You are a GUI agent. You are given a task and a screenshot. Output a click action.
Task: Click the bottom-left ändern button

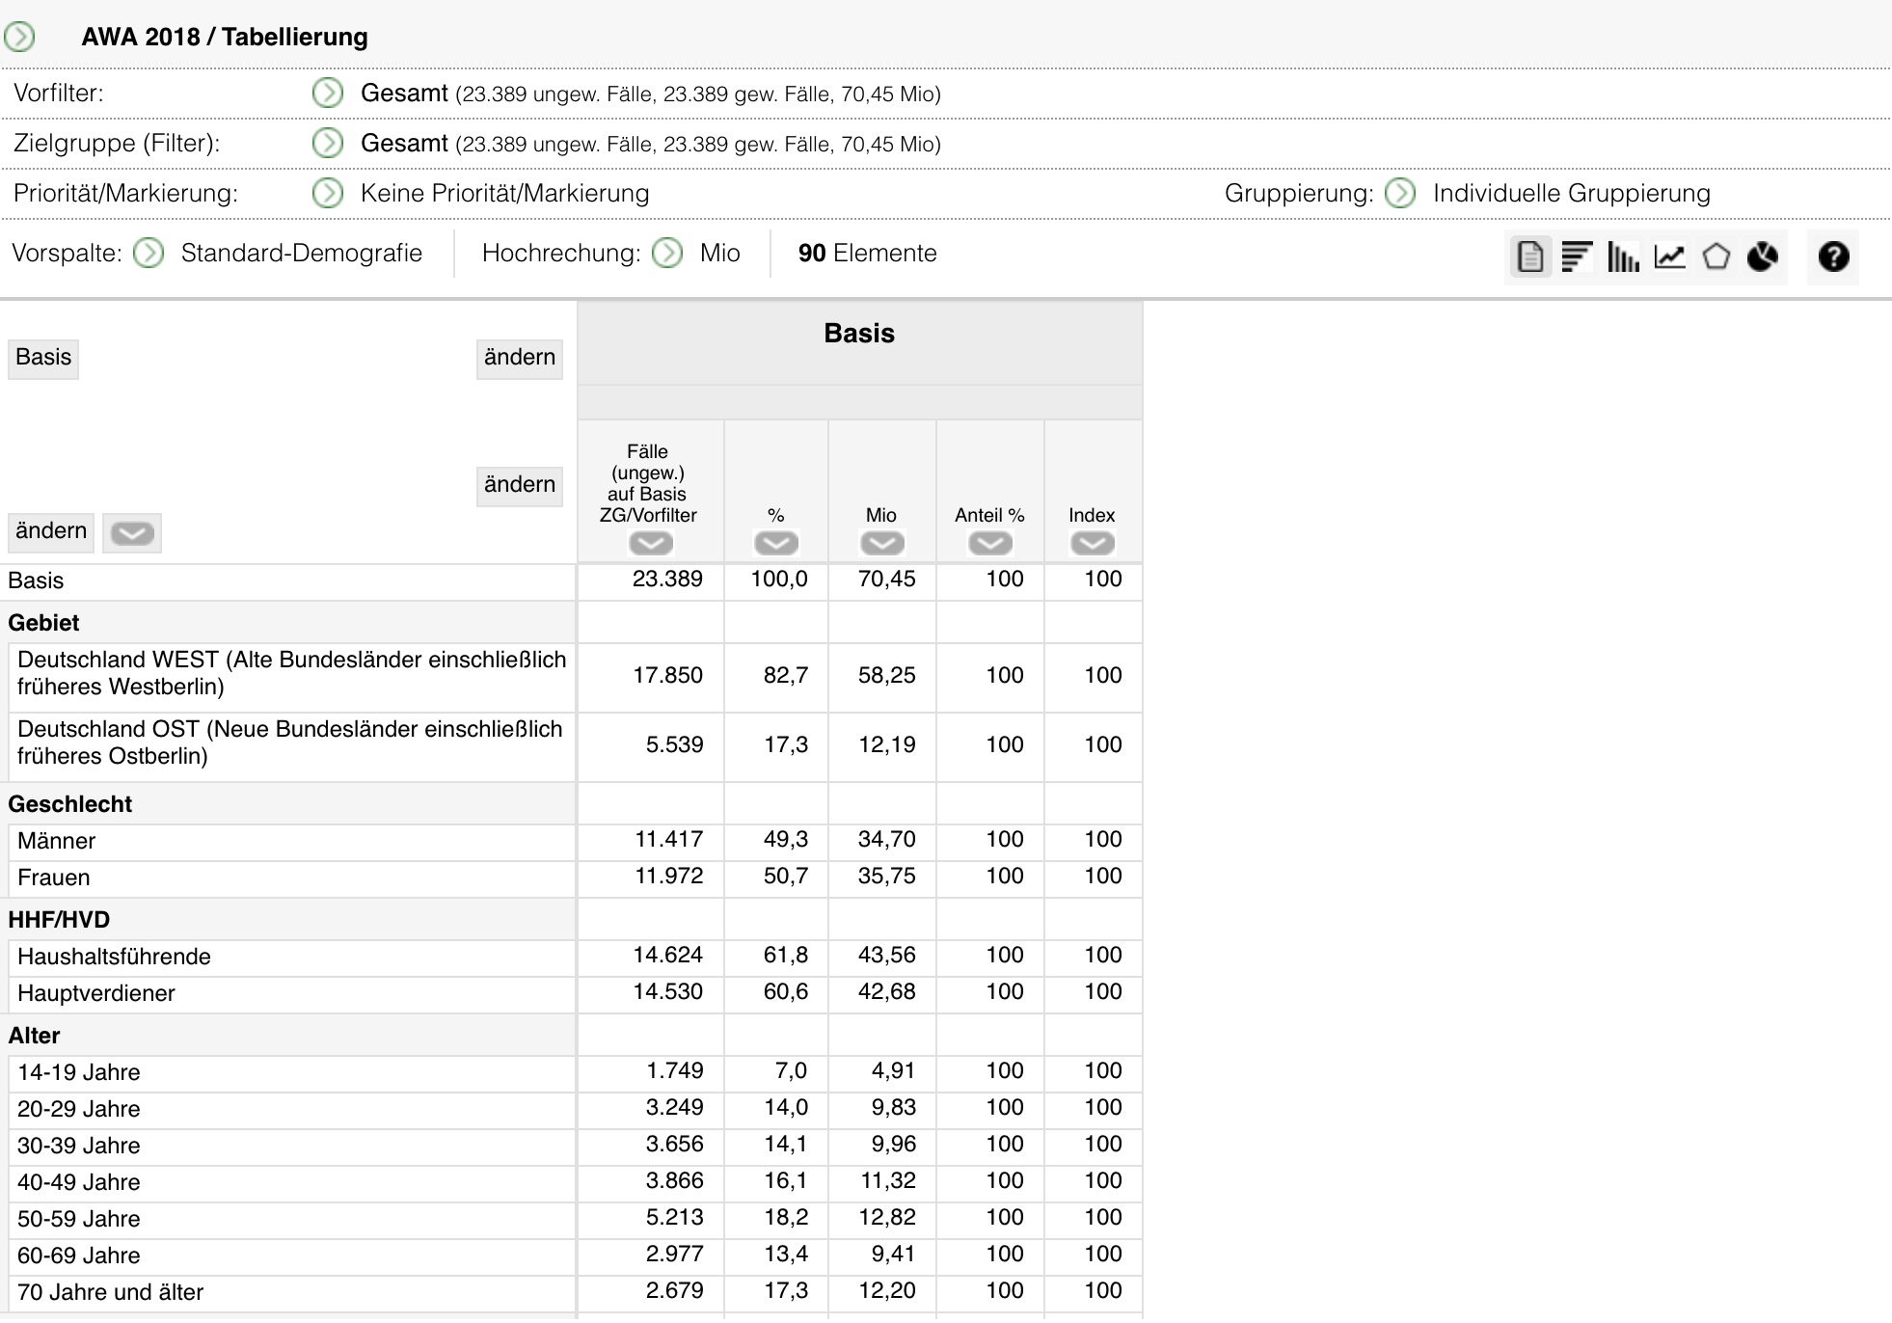tap(51, 531)
